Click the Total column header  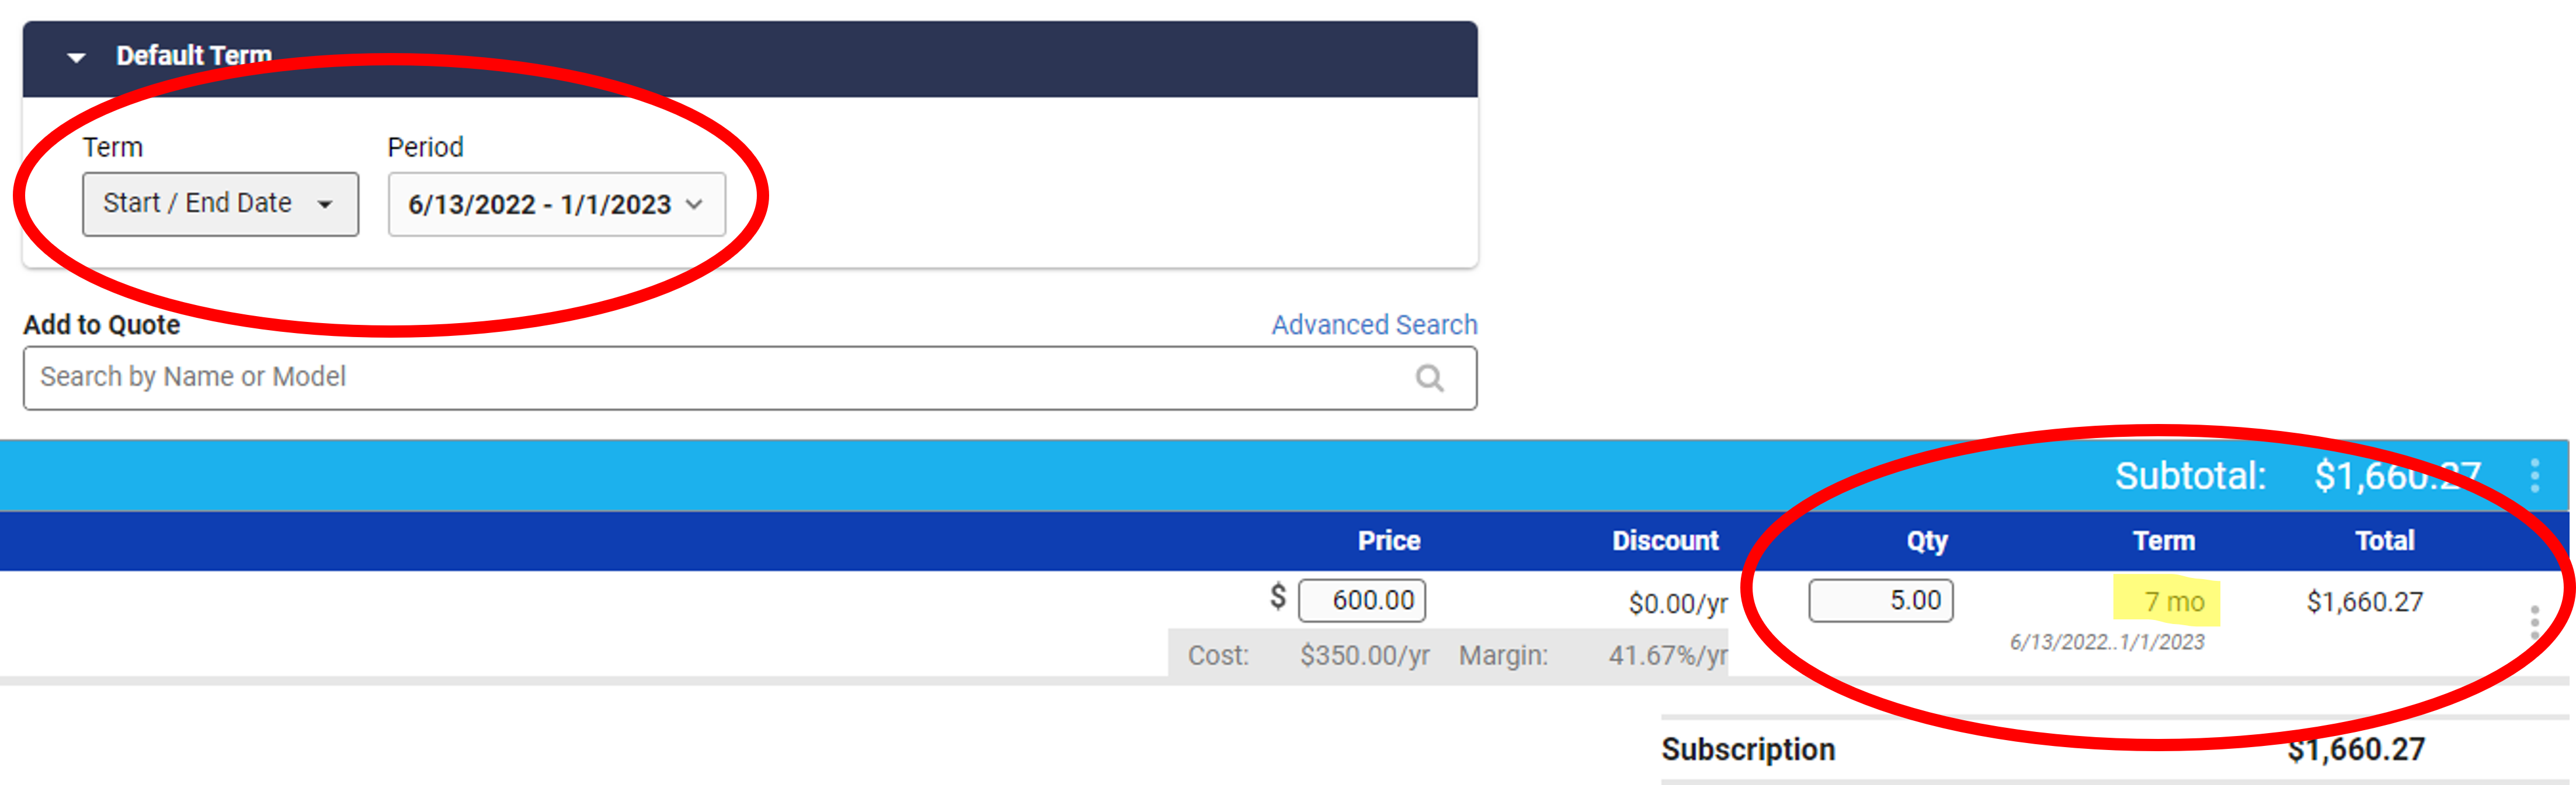(2385, 540)
